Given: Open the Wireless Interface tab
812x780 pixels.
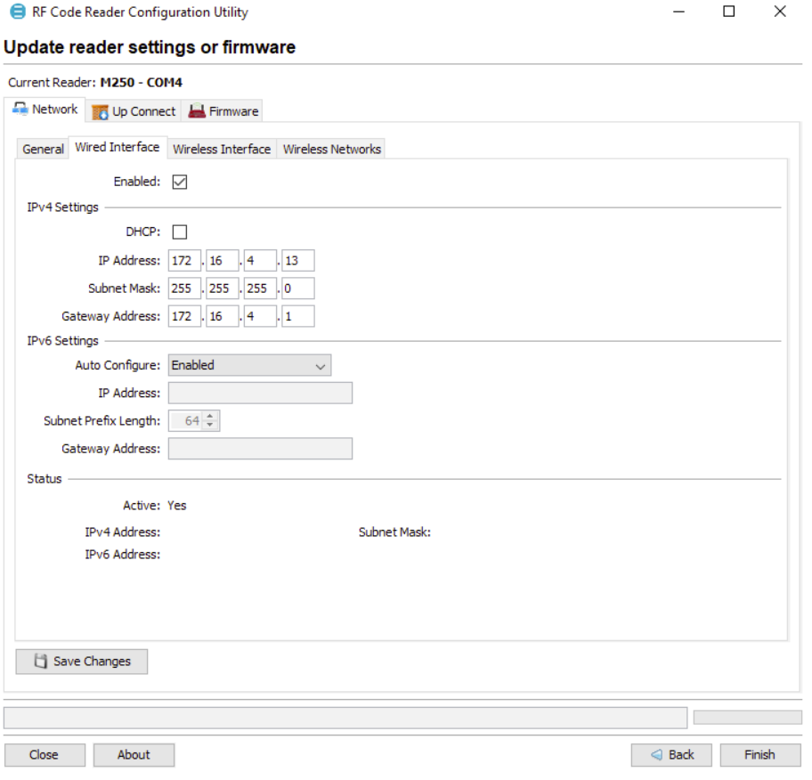Looking at the screenshot, I should pyautogui.click(x=221, y=149).
